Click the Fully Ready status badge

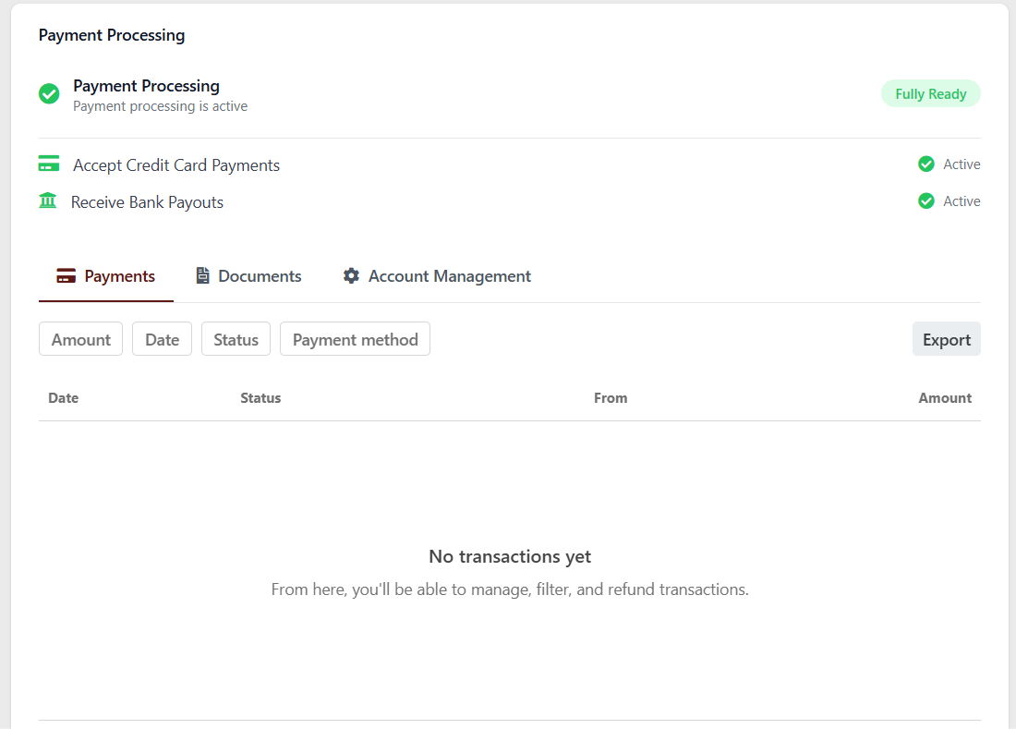(930, 94)
